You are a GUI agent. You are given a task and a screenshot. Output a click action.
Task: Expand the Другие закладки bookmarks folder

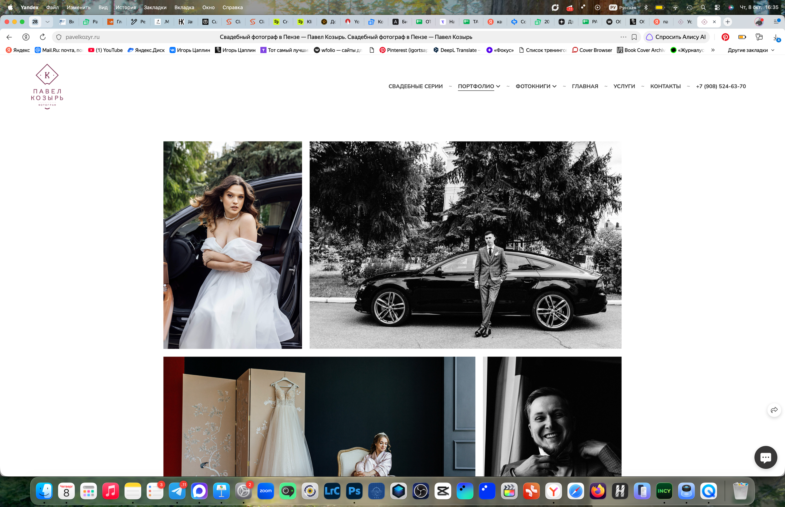[751, 50]
